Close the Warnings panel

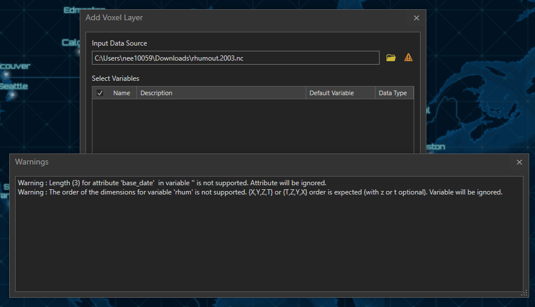pyautogui.click(x=519, y=162)
